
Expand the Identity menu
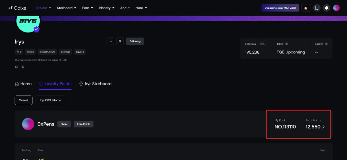coord(107,8)
